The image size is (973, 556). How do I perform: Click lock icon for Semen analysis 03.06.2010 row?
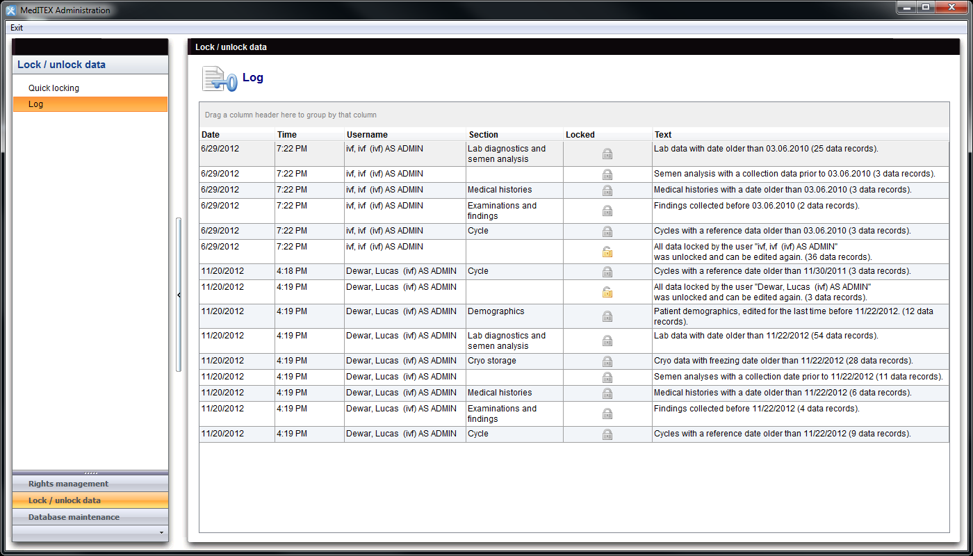[607, 174]
